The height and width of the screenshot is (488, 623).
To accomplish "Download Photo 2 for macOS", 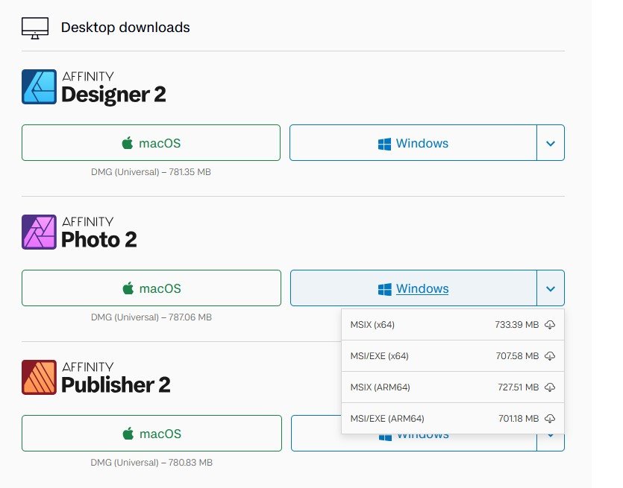I will (151, 288).
